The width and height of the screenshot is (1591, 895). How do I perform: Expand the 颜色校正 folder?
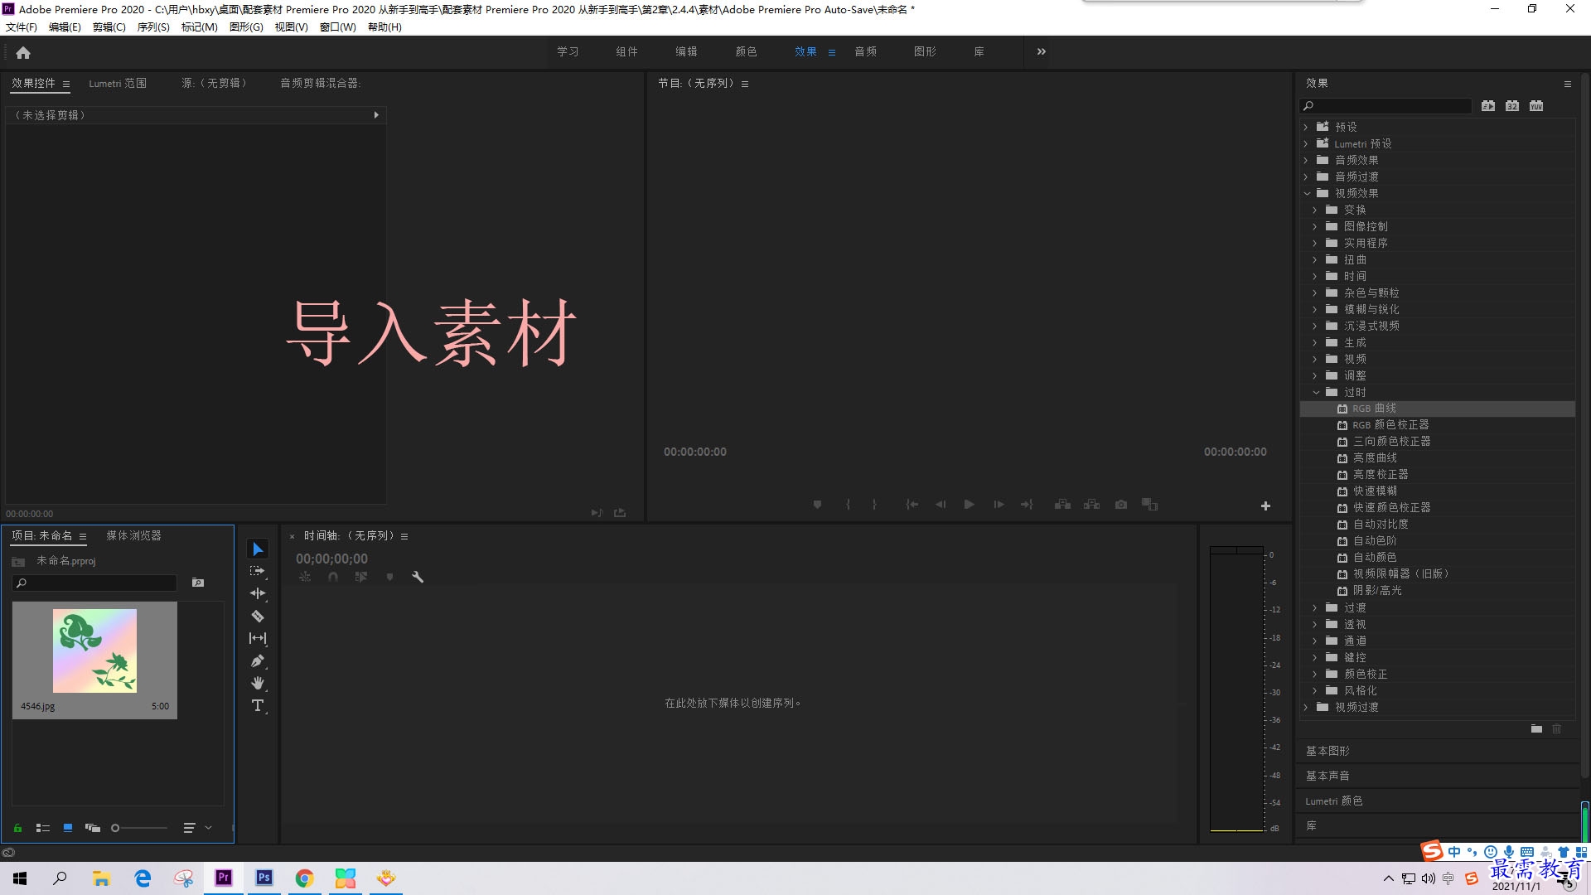coord(1315,675)
